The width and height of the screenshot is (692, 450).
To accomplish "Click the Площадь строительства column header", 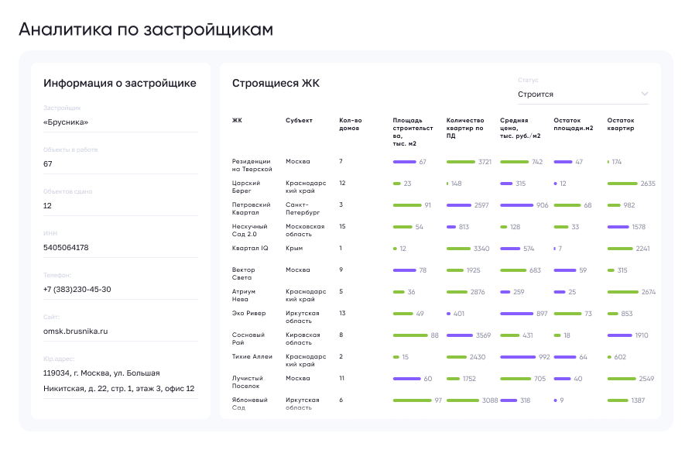I will pyautogui.click(x=413, y=132).
